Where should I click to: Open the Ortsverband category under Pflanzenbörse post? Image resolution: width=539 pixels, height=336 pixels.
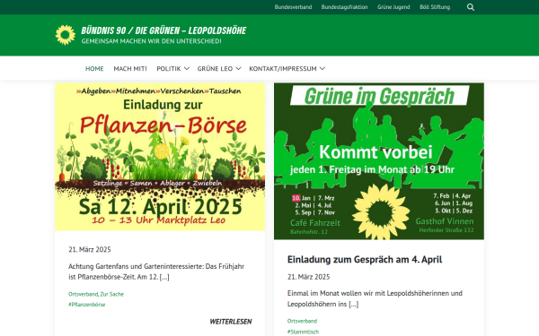pyautogui.click(x=84, y=294)
